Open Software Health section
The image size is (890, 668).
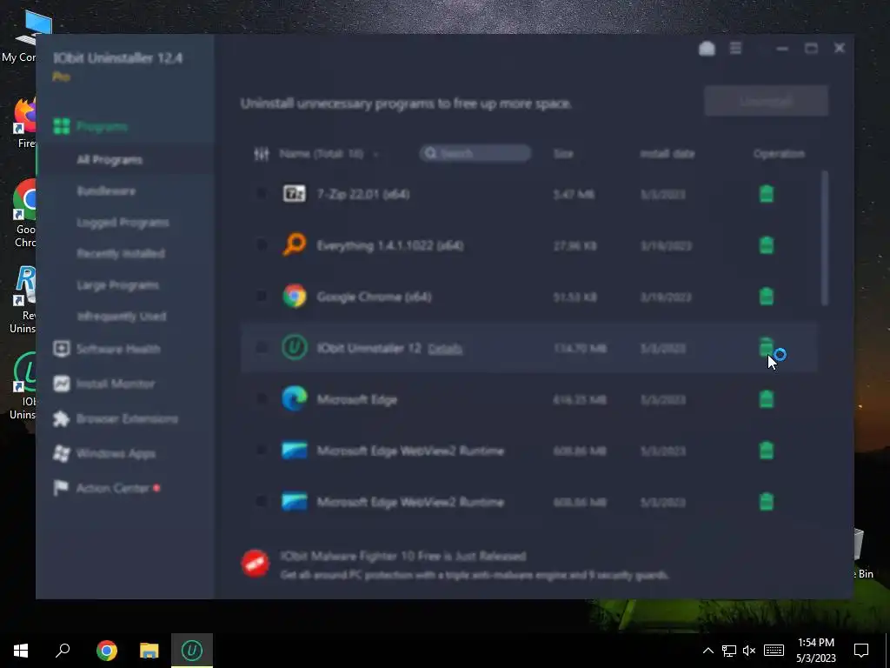(x=107, y=349)
